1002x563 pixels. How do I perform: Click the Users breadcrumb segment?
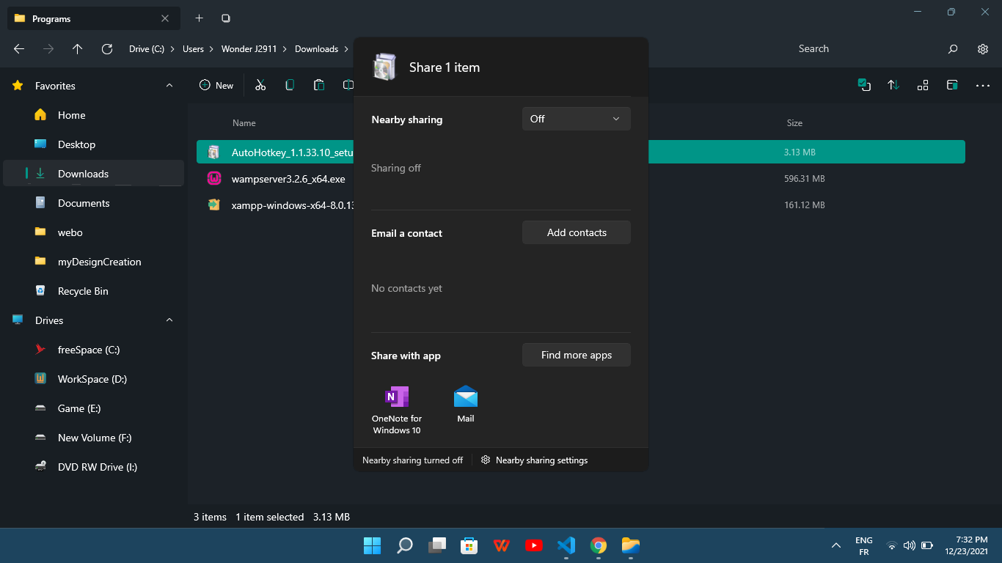[193, 49]
